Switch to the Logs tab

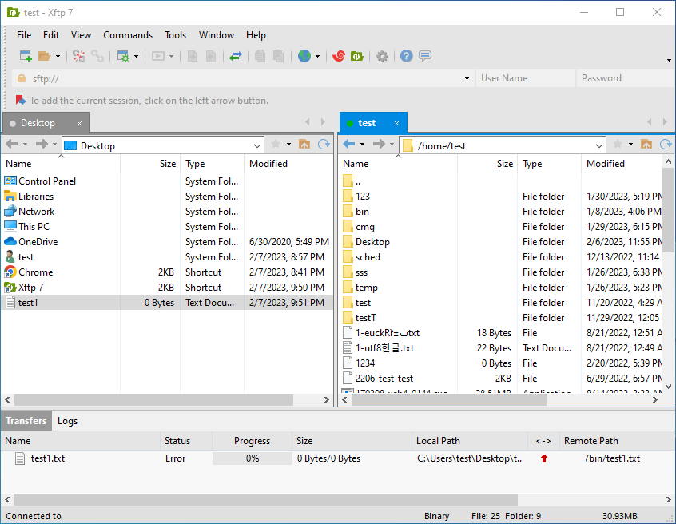click(68, 421)
